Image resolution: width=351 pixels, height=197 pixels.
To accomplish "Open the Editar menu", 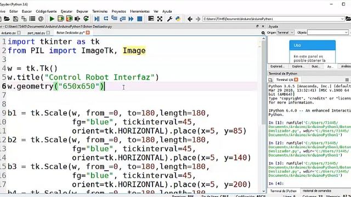I will click(x=13, y=11).
